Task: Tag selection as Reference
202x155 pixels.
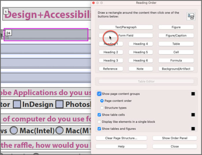Action: [x=111, y=69]
